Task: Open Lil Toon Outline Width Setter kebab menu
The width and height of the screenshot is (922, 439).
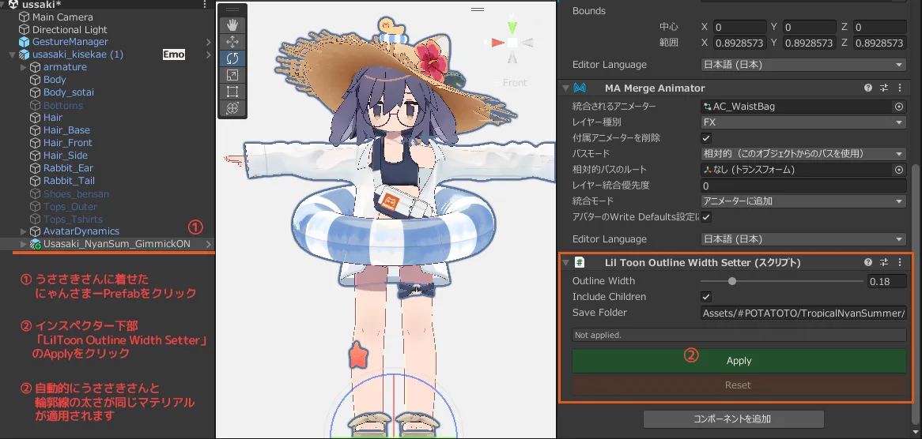Action: click(x=900, y=262)
